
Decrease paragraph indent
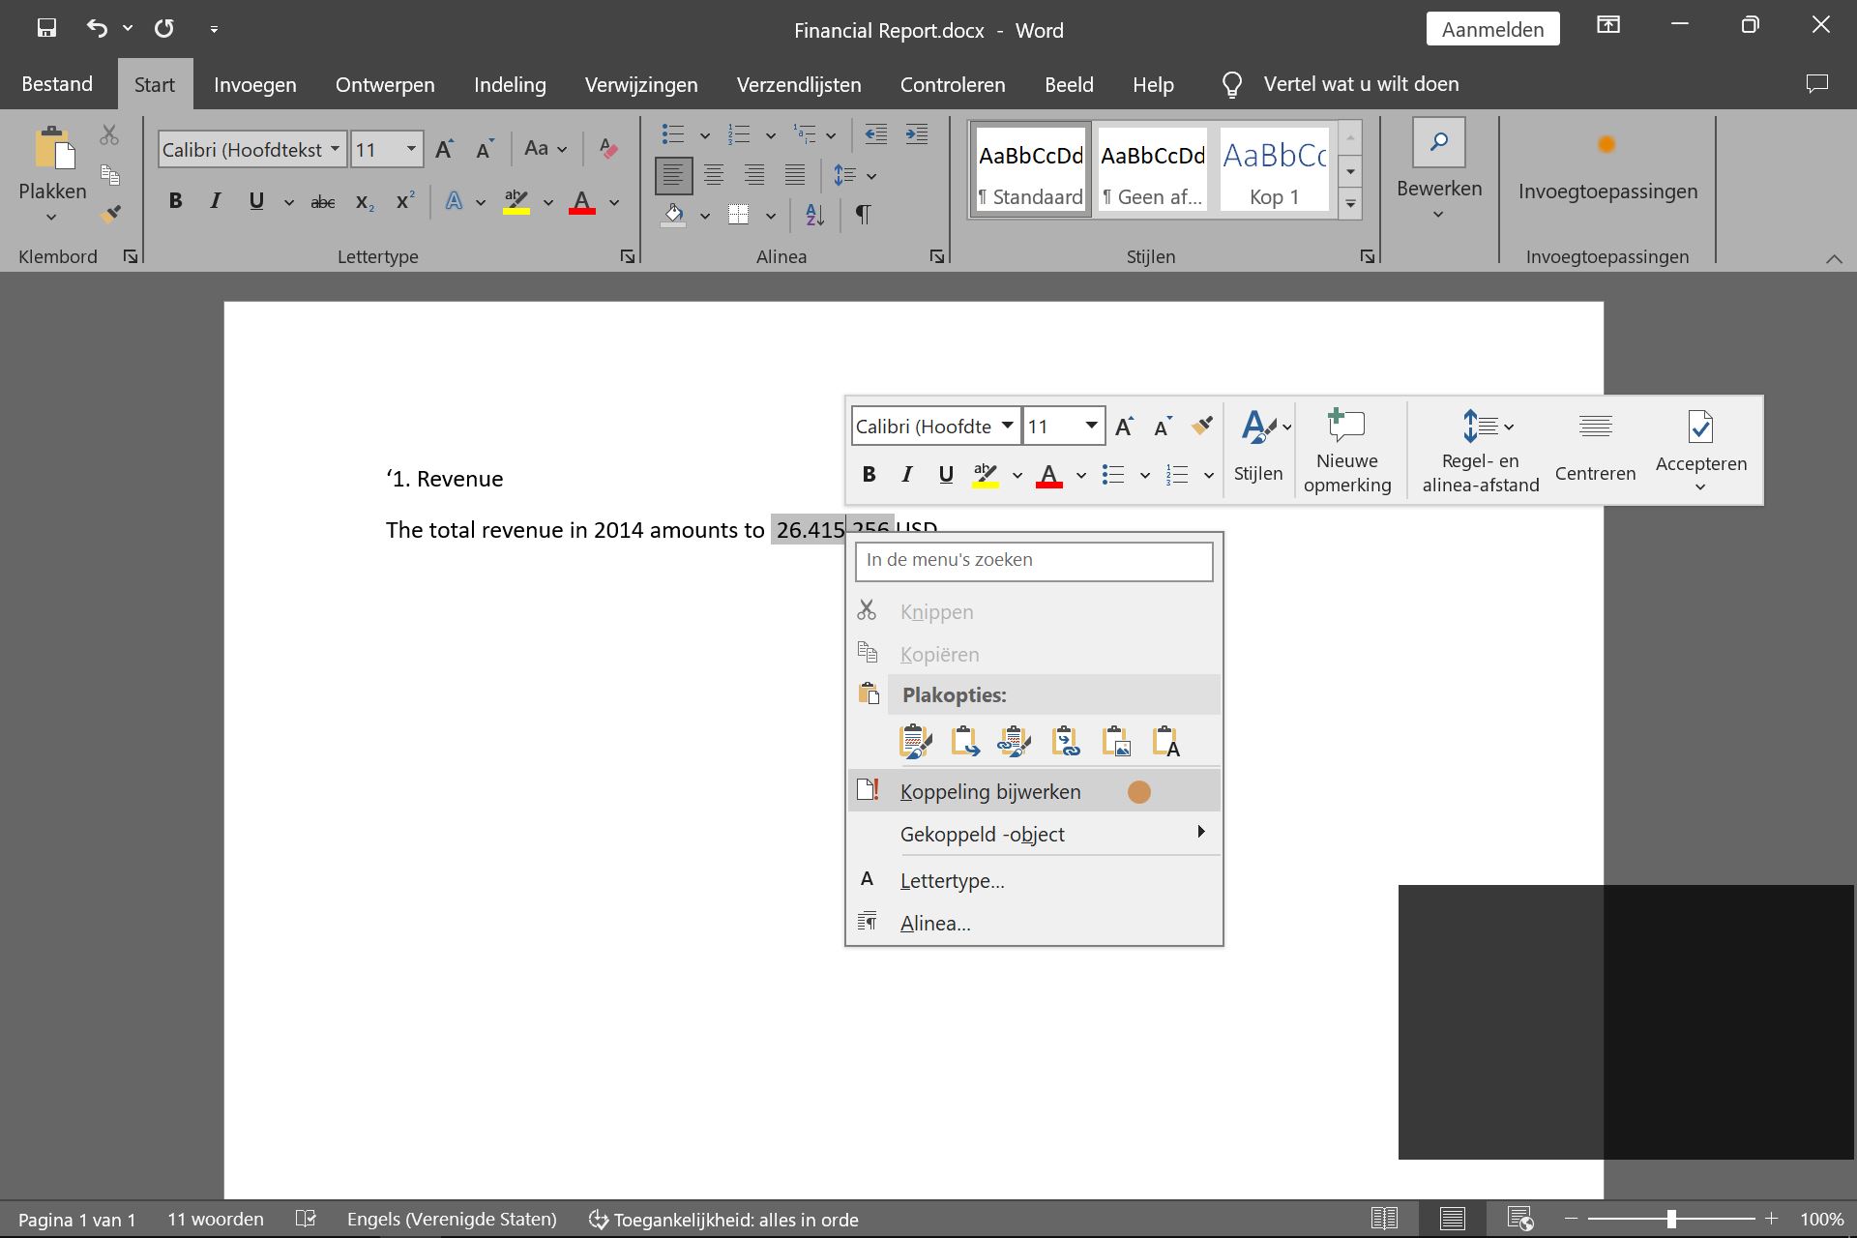tap(875, 134)
